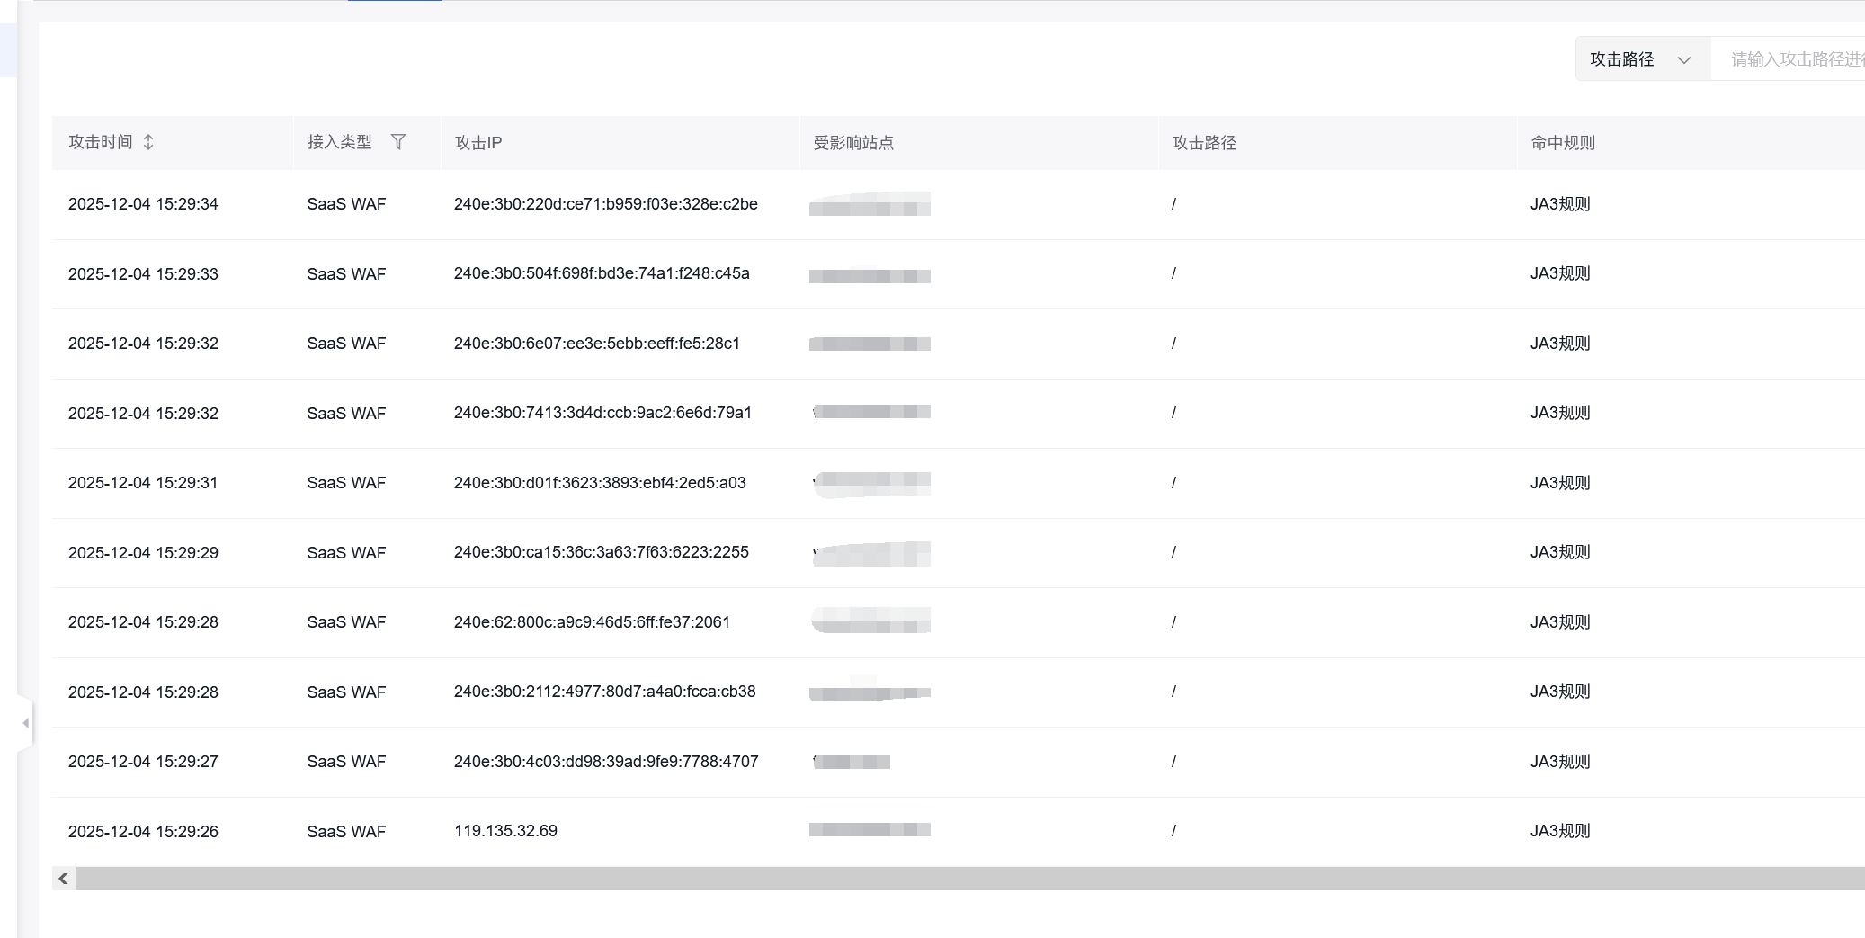Image resolution: width=1865 pixels, height=938 pixels.
Task: Click SaaS WAF in the 15:29:27 row
Action: click(346, 762)
